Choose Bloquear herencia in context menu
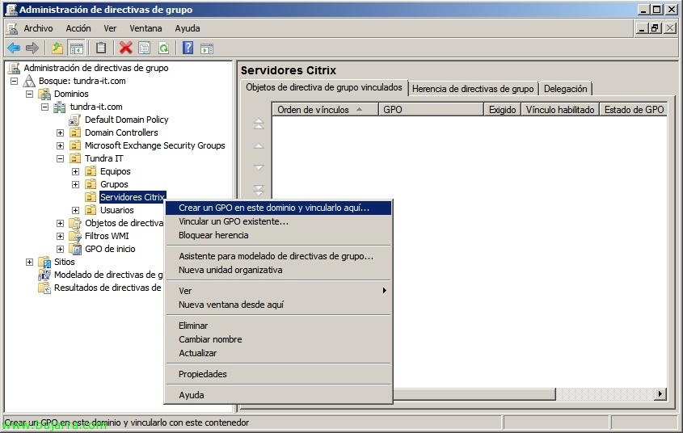 278,235
